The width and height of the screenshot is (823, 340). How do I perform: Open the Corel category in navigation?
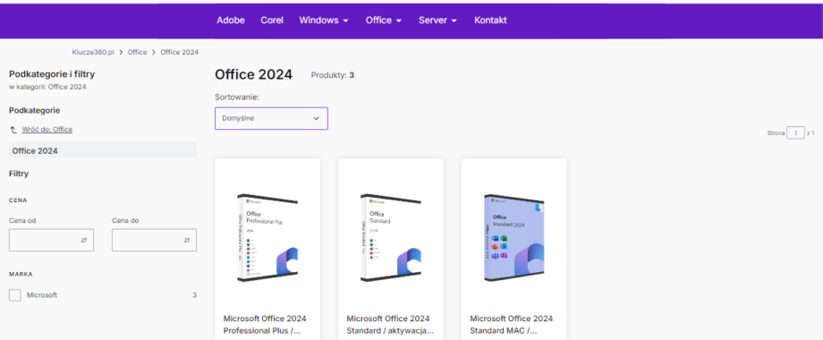pos(272,21)
